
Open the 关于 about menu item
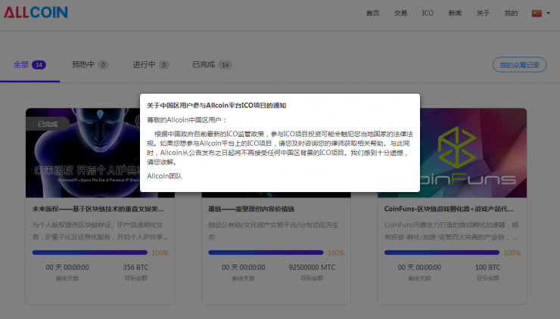(483, 13)
